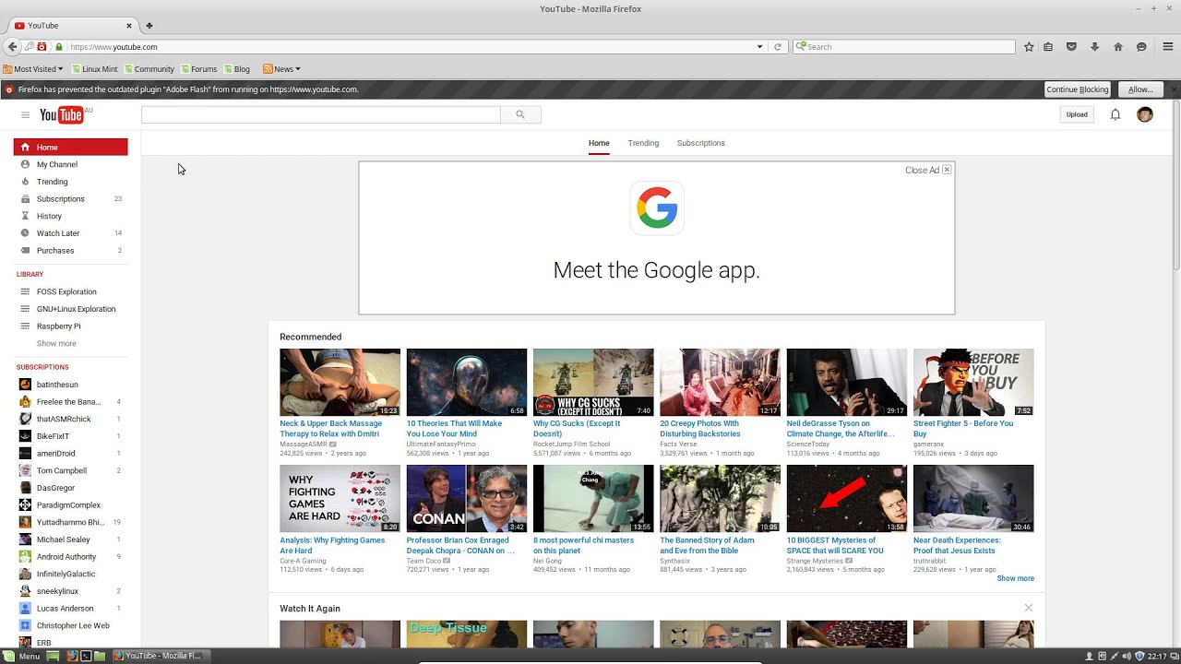Switch to the Home feed tab
Screen dimensions: 1181x664
[x=599, y=143]
